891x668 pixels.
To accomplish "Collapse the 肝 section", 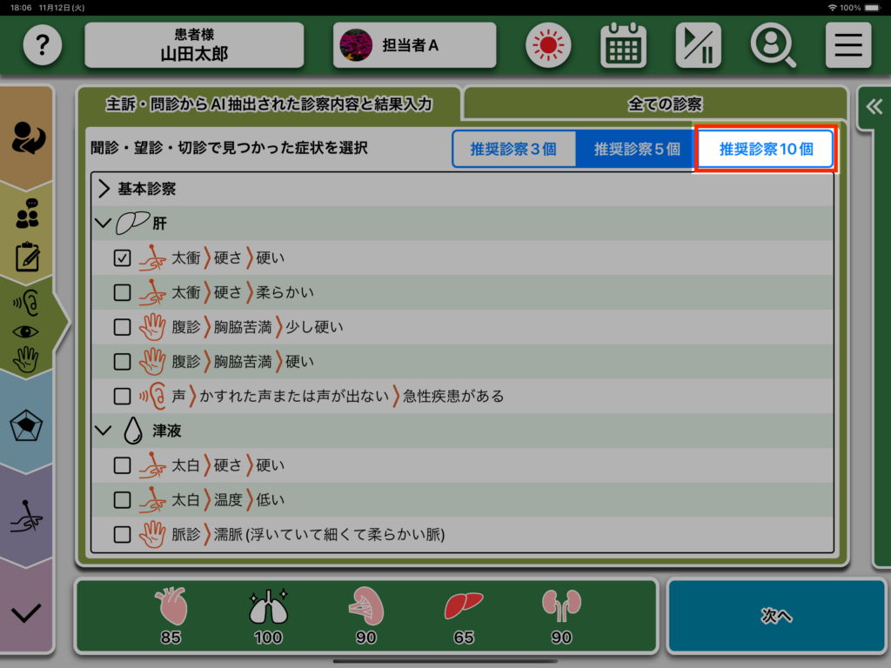I will pyautogui.click(x=104, y=224).
